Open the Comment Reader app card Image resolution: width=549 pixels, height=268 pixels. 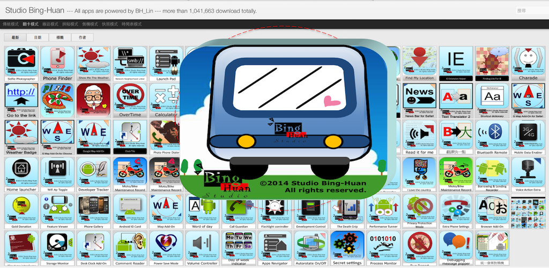(130, 248)
